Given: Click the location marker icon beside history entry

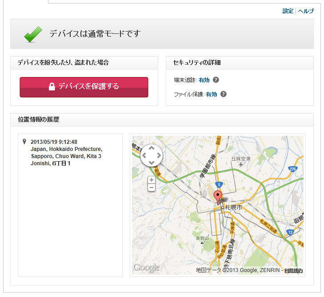Looking at the screenshot, I should tap(24, 142).
